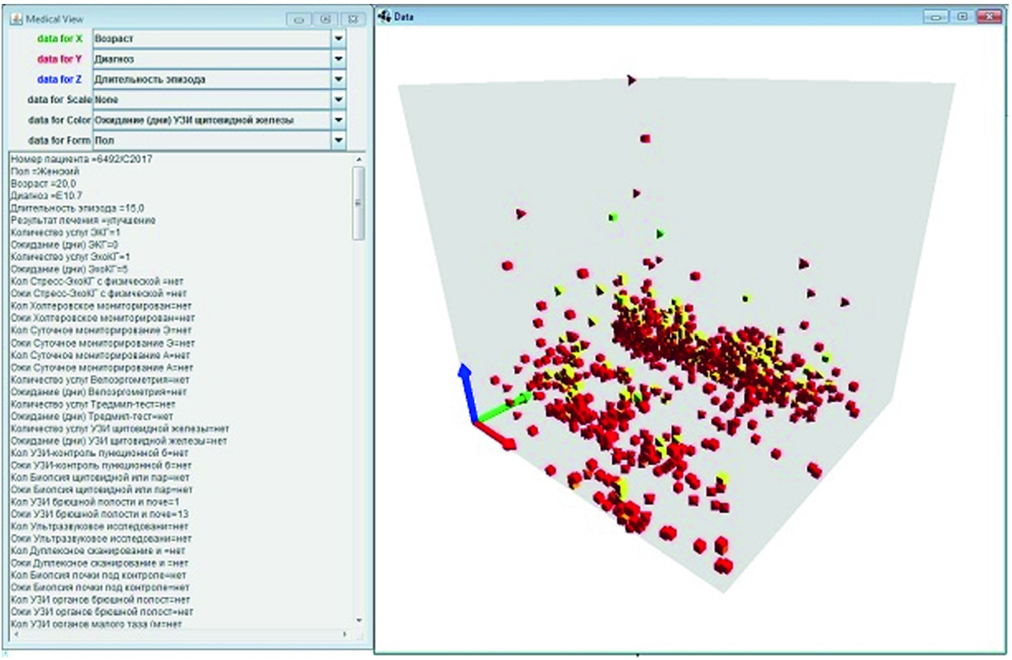1012x660 pixels.
Task: Select 'Ожи Биопсия щитовидной или пар=нет' line
Action: (102, 490)
